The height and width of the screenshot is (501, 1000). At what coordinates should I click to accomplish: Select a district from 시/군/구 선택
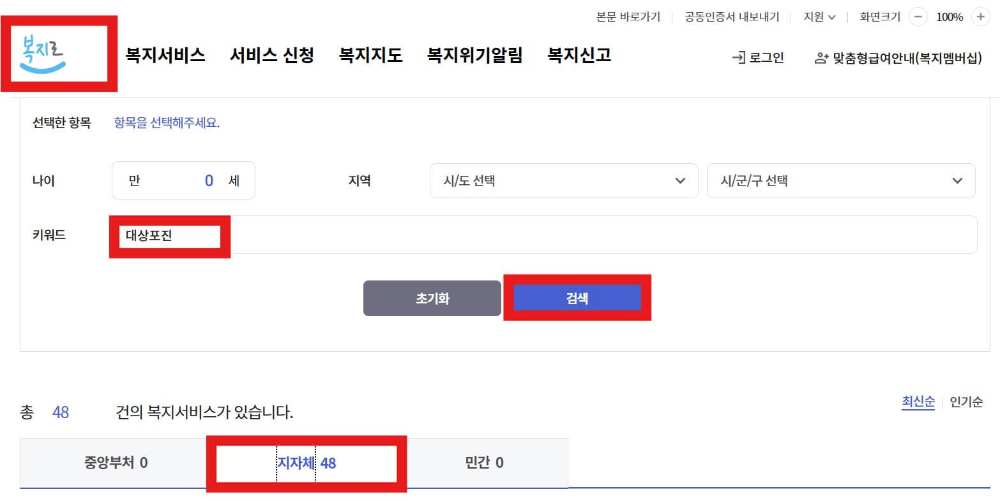click(x=840, y=181)
